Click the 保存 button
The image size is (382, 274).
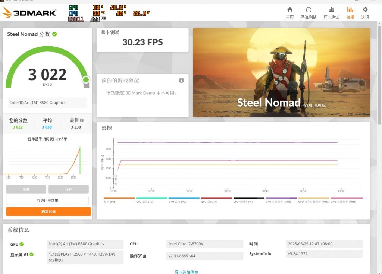(68, 189)
